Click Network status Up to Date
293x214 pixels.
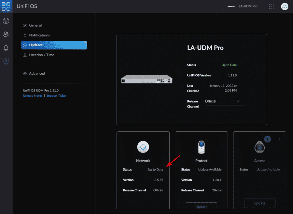point(155,170)
